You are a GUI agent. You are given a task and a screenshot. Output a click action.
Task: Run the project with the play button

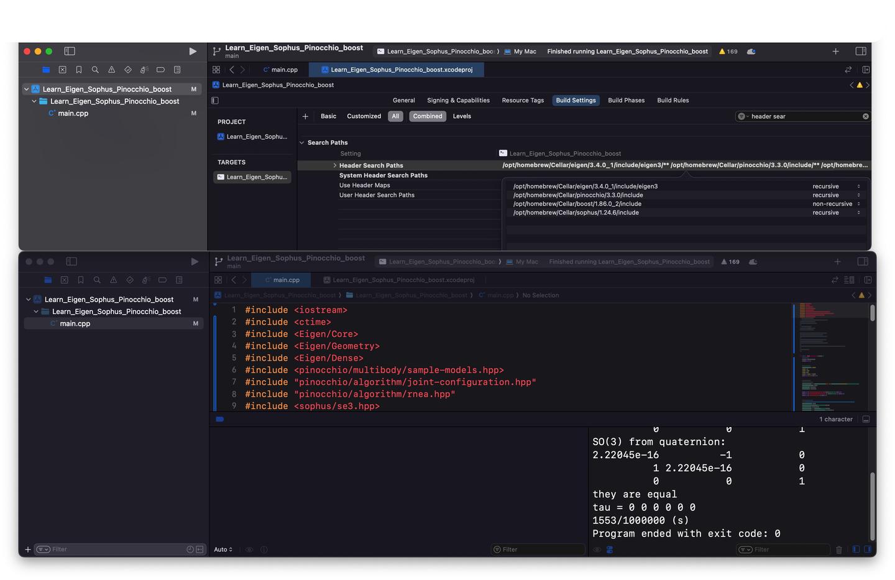(193, 51)
